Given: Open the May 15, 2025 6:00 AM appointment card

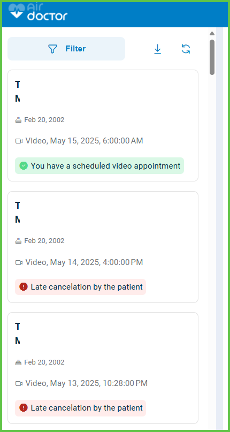Looking at the screenshot, I should pos(103,126).
